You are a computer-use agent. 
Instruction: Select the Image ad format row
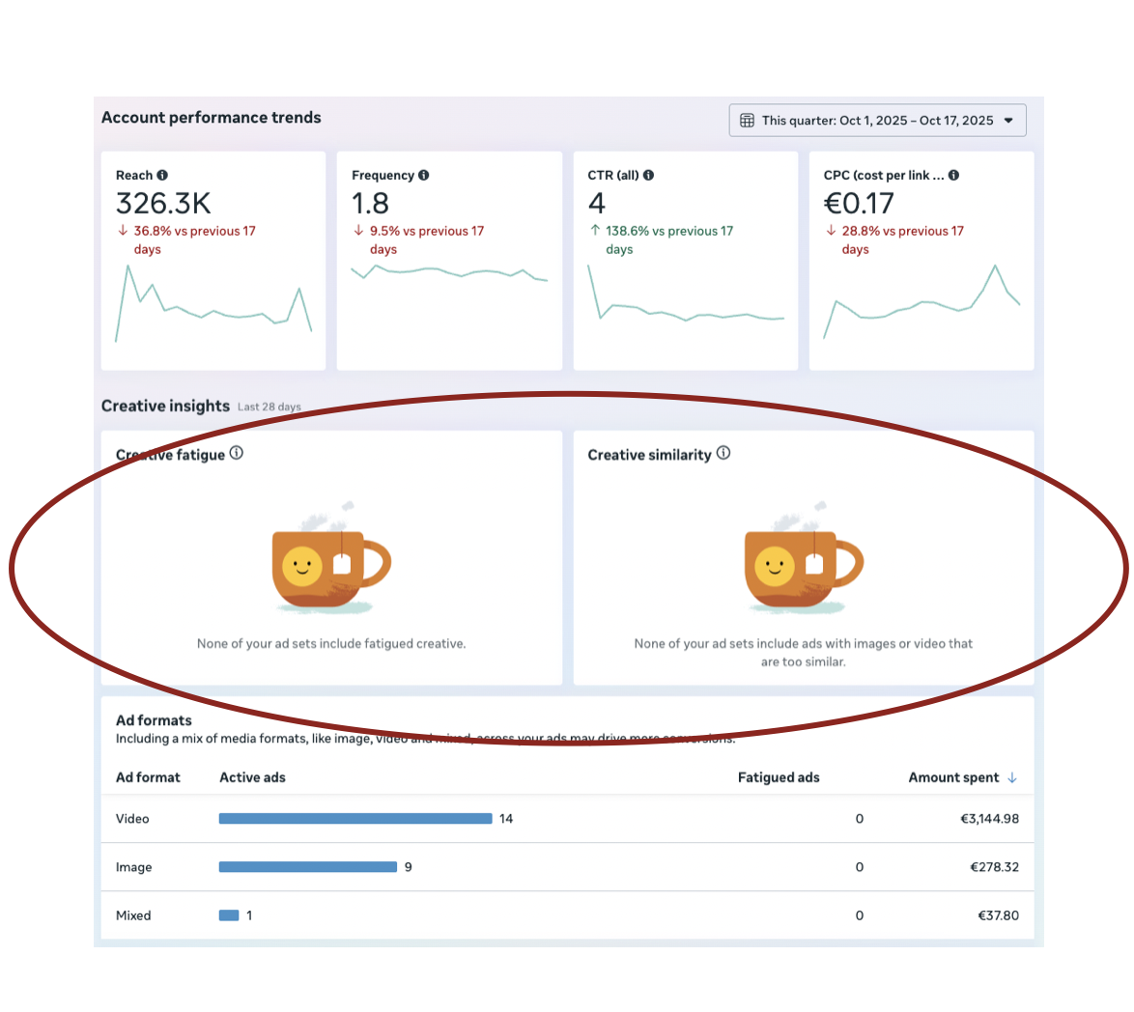134,867
